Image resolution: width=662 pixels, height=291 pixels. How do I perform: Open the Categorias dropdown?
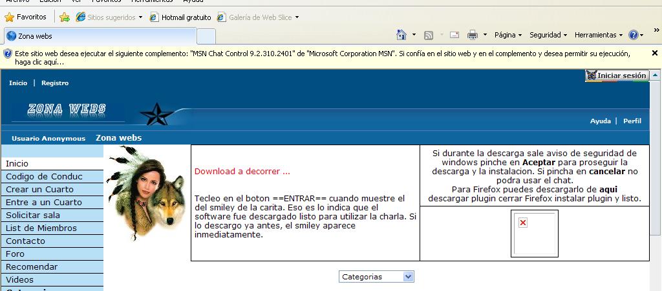376,277
